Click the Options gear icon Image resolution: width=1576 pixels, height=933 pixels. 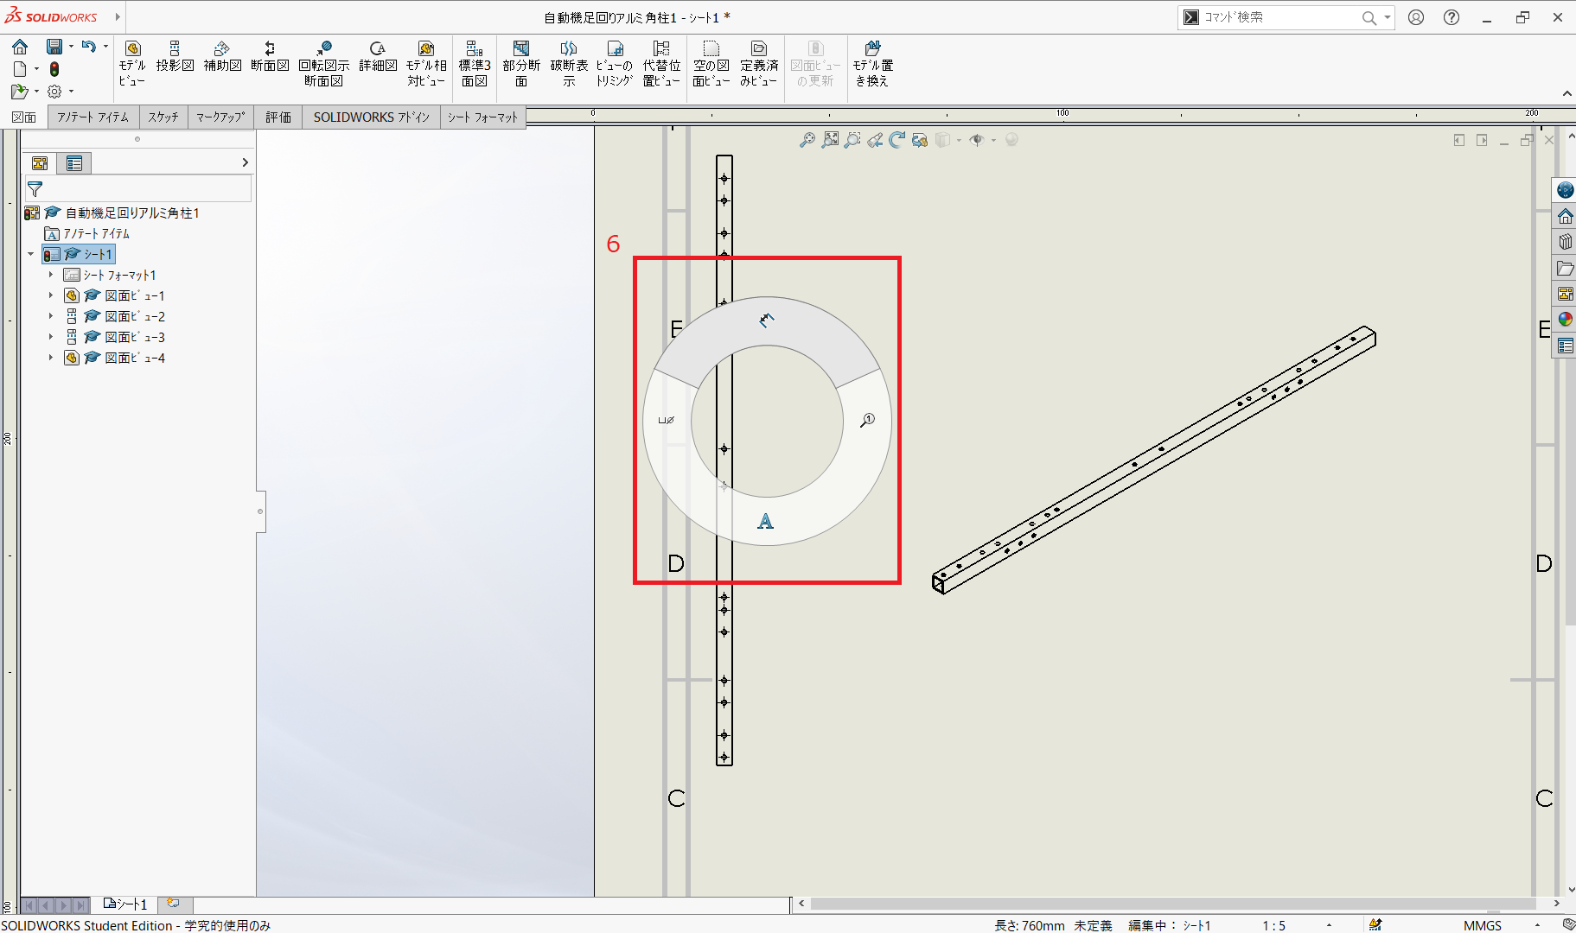point(54,92)
